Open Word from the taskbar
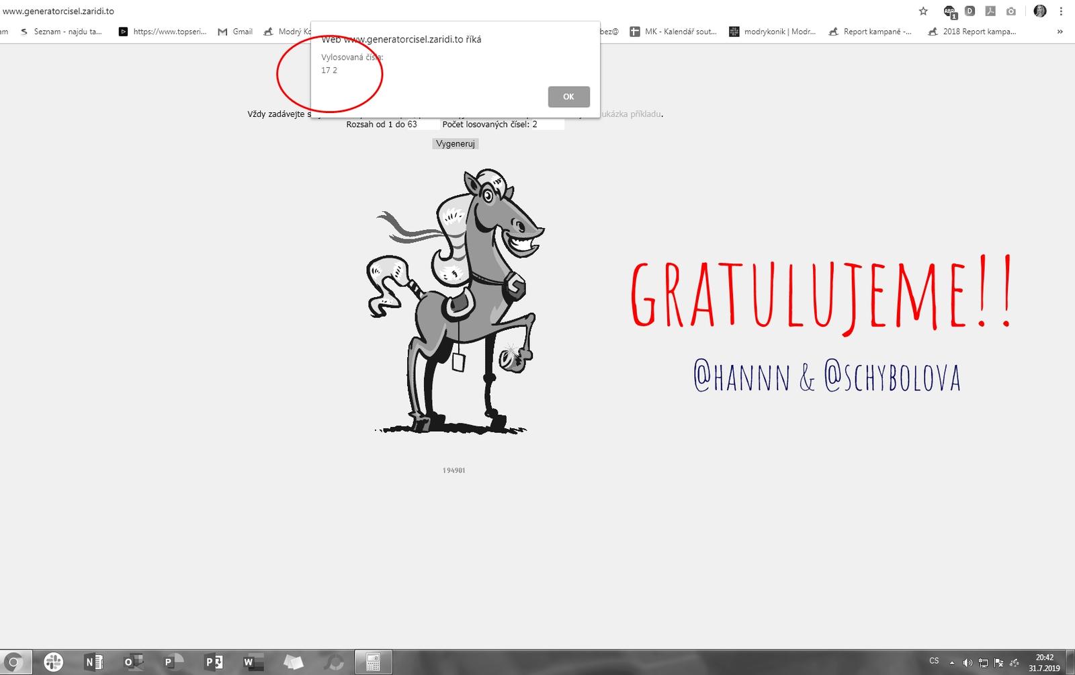This screenshot has height=675, width=1075. (253, 662)
